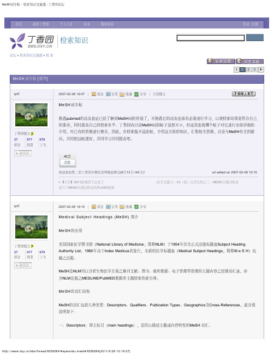Open the MESH关键词检索的FLASH视频 link

[87, 188]
